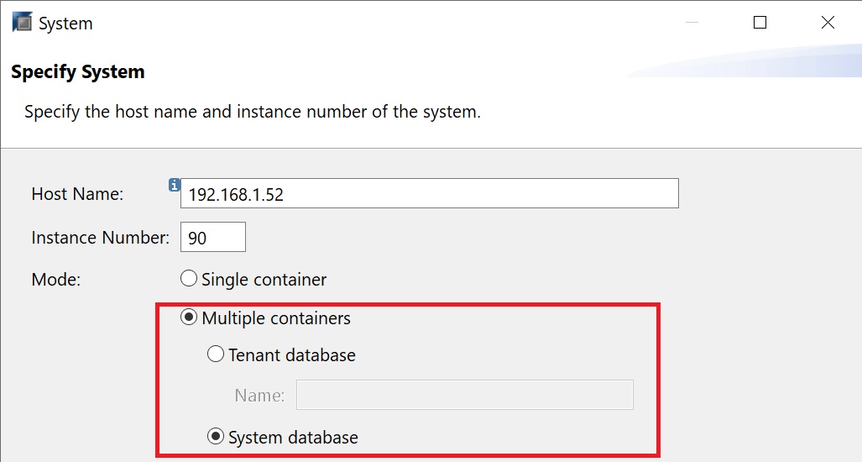Viewport: 862px width, 462px height.
Task: Click the "System" title text in title bar
Action: 65,24
